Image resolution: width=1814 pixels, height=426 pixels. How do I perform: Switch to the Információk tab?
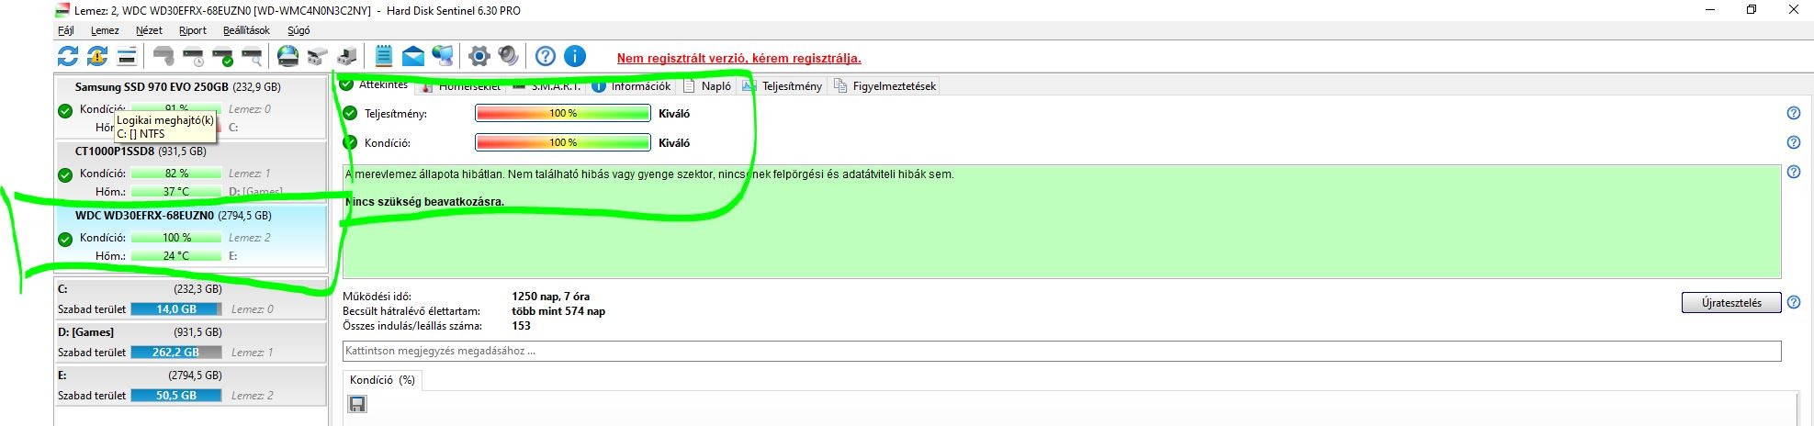[632, 86]
